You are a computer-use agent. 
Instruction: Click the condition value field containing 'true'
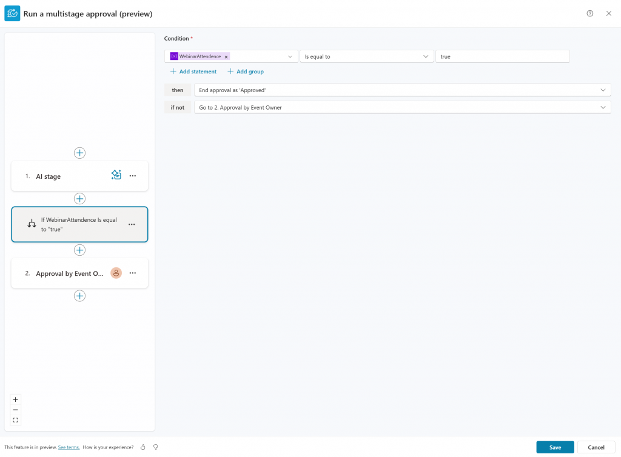[502, 56]
